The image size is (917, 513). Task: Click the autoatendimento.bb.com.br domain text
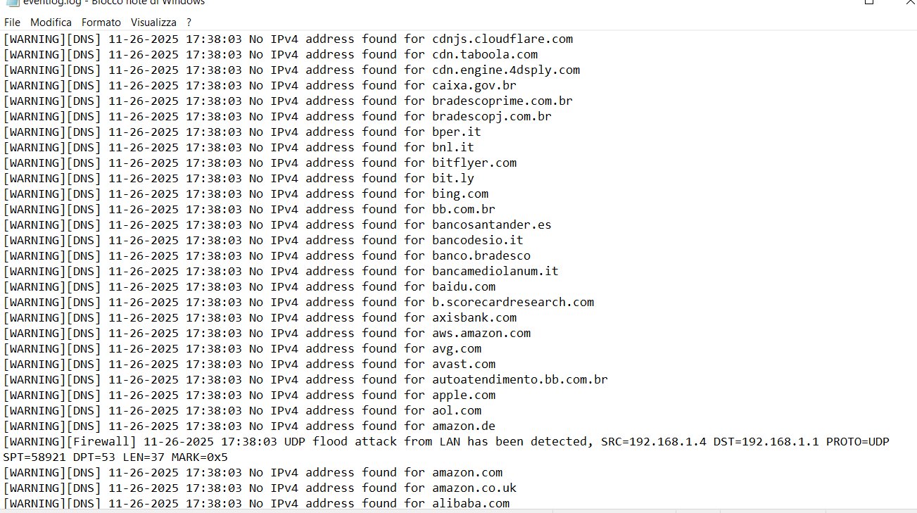pos(519,380)
